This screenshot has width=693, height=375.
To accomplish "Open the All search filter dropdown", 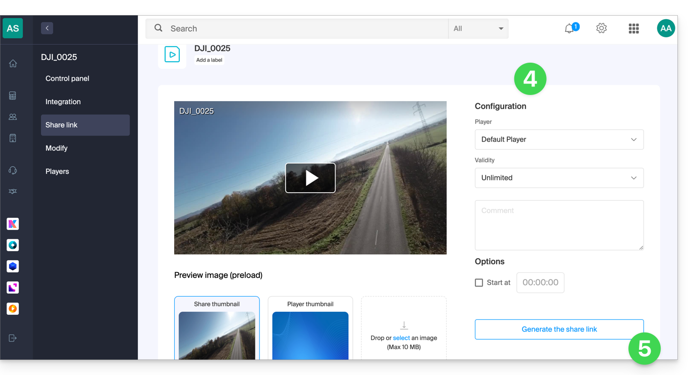I will click(x=478, y=29).
